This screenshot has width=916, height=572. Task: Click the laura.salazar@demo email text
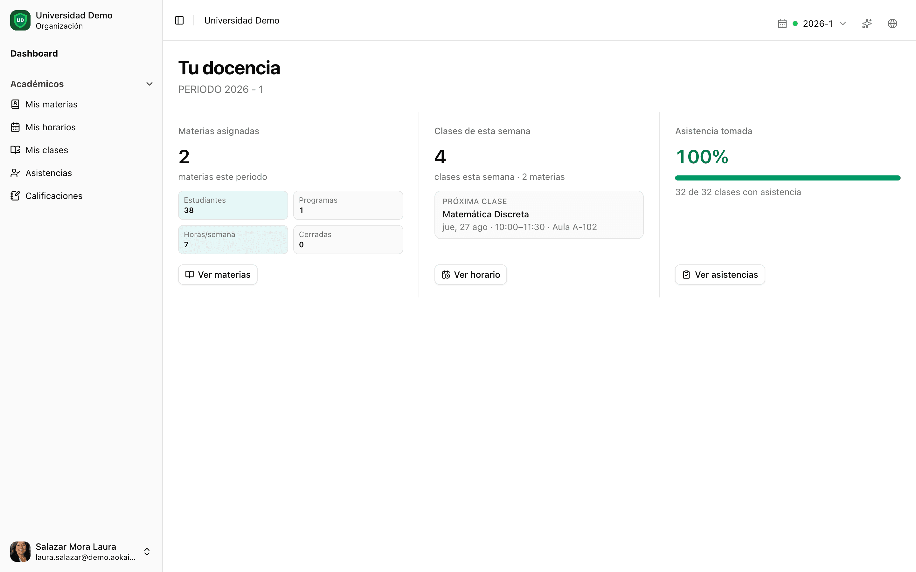point(86,557)
